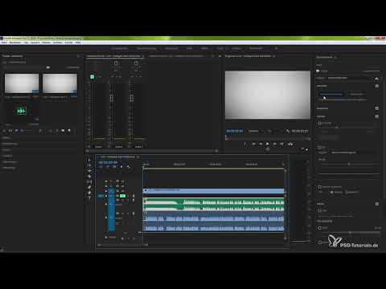Click Add Marker icon in the timeline header
The height and width of the screenshot is (289, 386).
pos(121,167)
